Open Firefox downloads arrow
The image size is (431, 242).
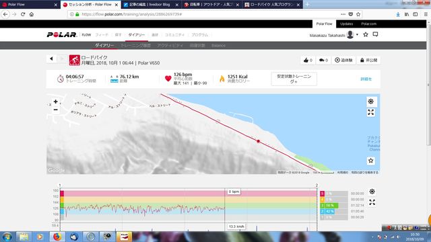pos(398,14)
